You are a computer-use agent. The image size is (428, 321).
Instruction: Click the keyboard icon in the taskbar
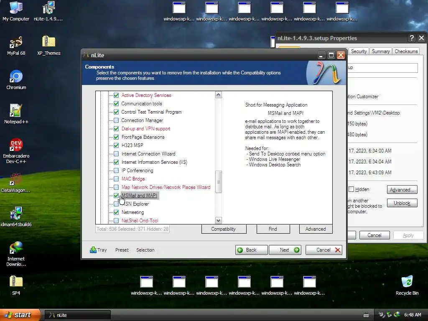click(x=366, y=315)
